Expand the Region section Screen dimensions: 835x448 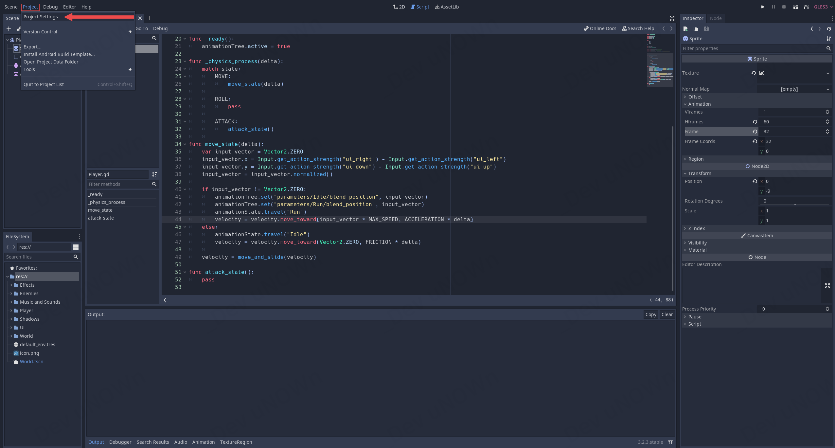click(x=695, y=159)
